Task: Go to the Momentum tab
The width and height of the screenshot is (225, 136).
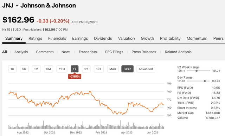Action: pyautogui.click(x=197, y=38)
